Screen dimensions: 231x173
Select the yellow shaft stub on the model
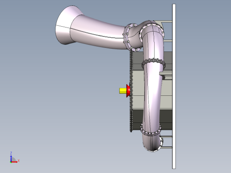tap(123, 91)
